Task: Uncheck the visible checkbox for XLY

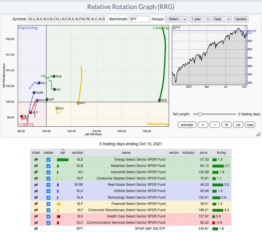Action: point(48,210)
